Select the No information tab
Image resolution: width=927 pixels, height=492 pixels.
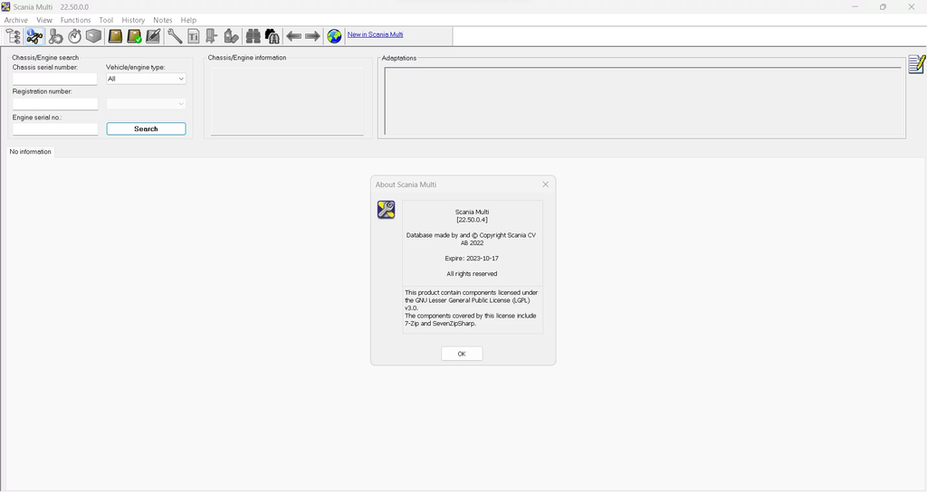[x=31, y=152]
